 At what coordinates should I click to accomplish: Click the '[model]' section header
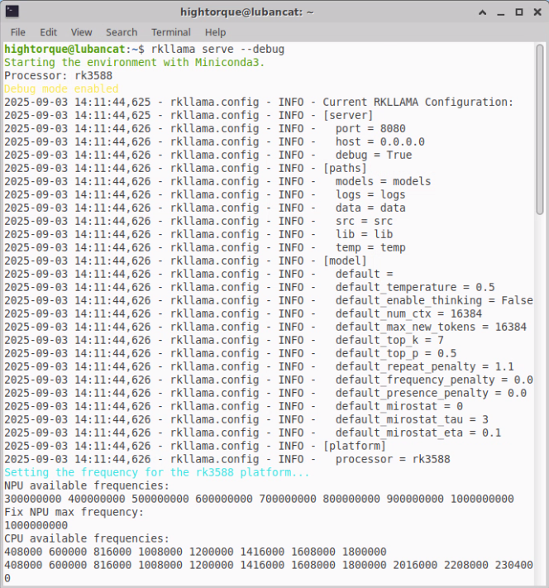pyautogui.click(x=345, y=261)
